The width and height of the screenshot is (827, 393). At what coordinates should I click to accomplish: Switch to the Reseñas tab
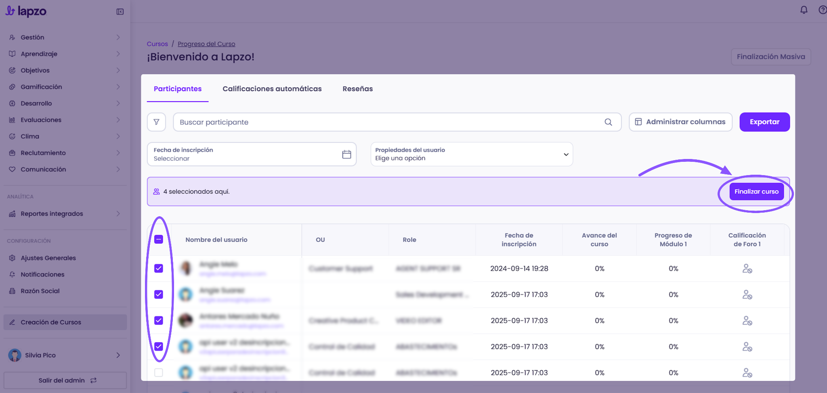pos(358,89)
